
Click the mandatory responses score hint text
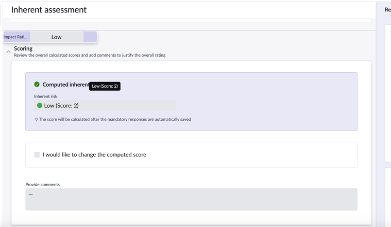[x=115, y=119]
